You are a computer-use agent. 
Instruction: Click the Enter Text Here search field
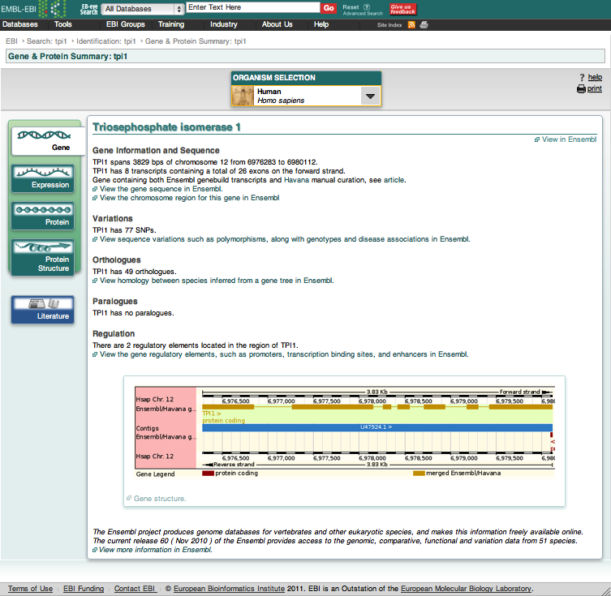(252, 7)
